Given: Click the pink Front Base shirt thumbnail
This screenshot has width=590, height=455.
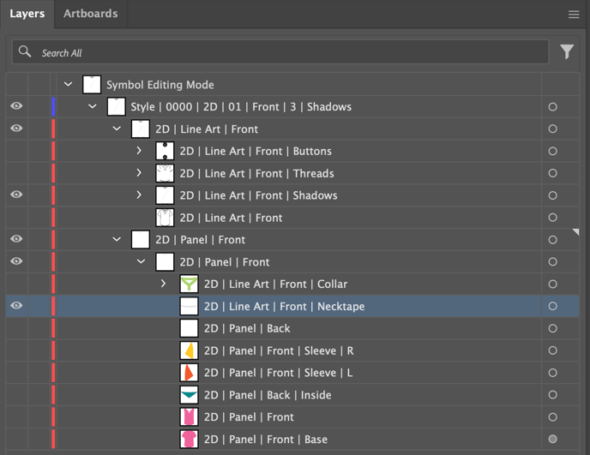Looking at the screenshot, I should (189, 440).
